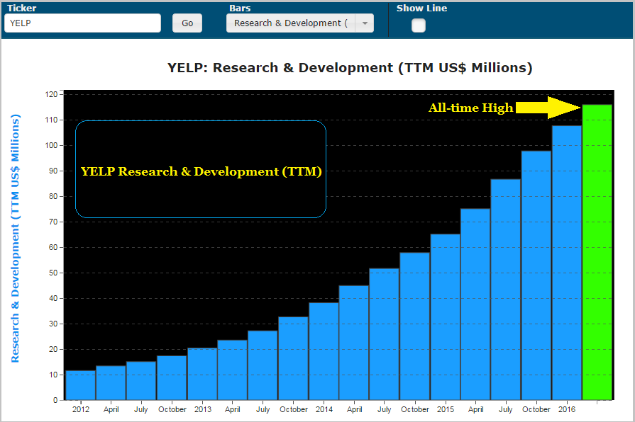Click the 'Ticker' label
The height and width of the screenshot is (422, 635).
pos(21,8)
